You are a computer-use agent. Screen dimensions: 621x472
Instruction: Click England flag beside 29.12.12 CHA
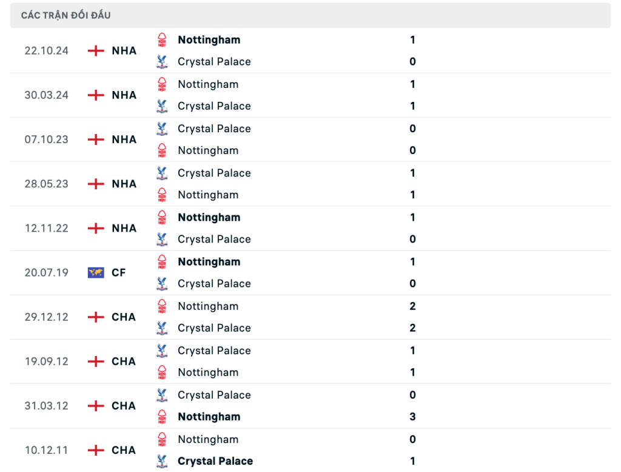coord(96,317)
